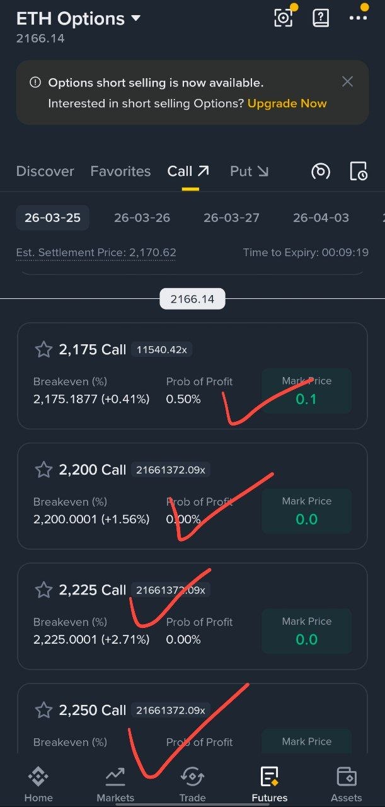Open the screenshot capture icon at top

tap(284, 18)
